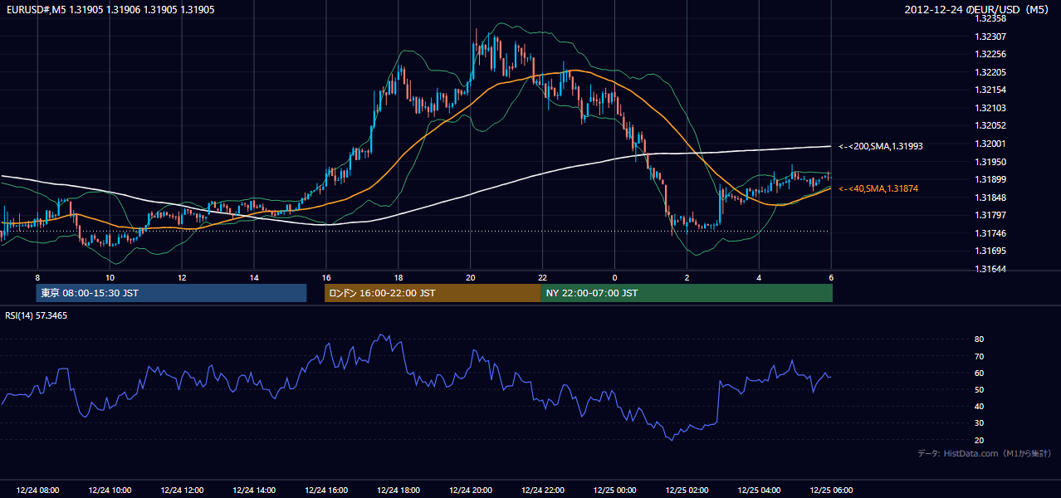Click the 200 SMA 1.31993 label
Viewport: 1061px width, 498px height.
(x=881, y=146)
